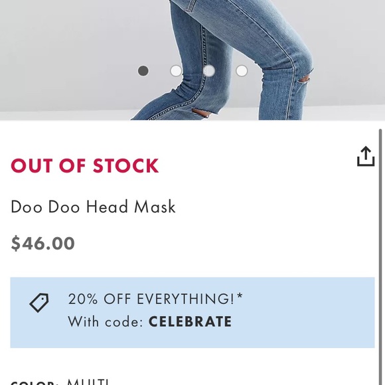Jump to the fourth carousel dot
This screenshot has width=385, height=385.
[x=242, y=71]
